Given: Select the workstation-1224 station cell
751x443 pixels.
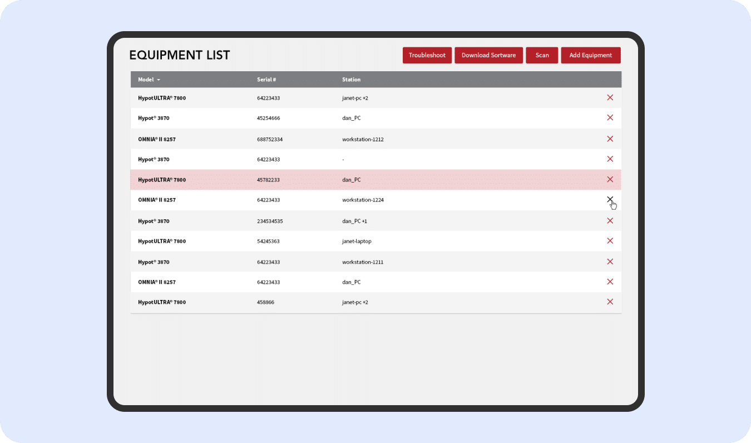Looking at the screenshot, I should pyautogui.click(x=363, y=200).
